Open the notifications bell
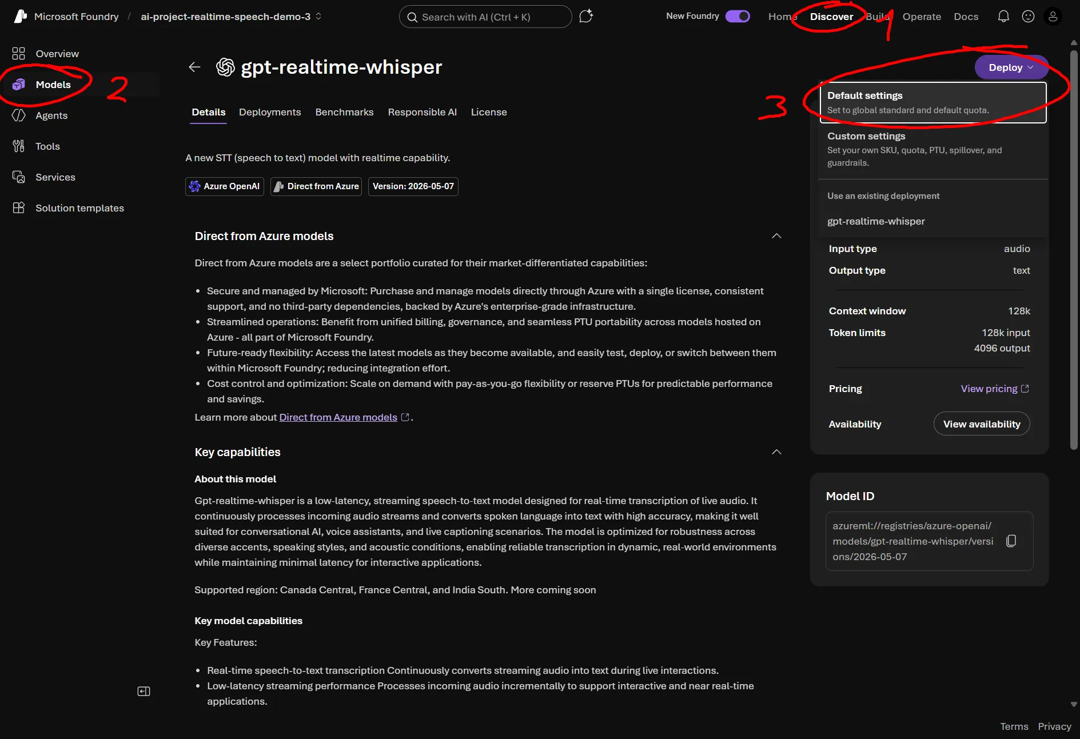Viewport: 1080px width, 739px height. [x=1003, y=17]
